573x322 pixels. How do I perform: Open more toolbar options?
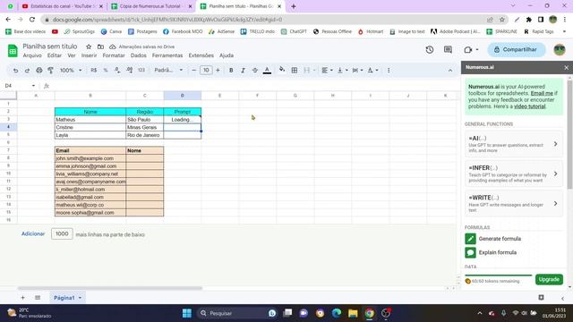[x=389, y=70]
